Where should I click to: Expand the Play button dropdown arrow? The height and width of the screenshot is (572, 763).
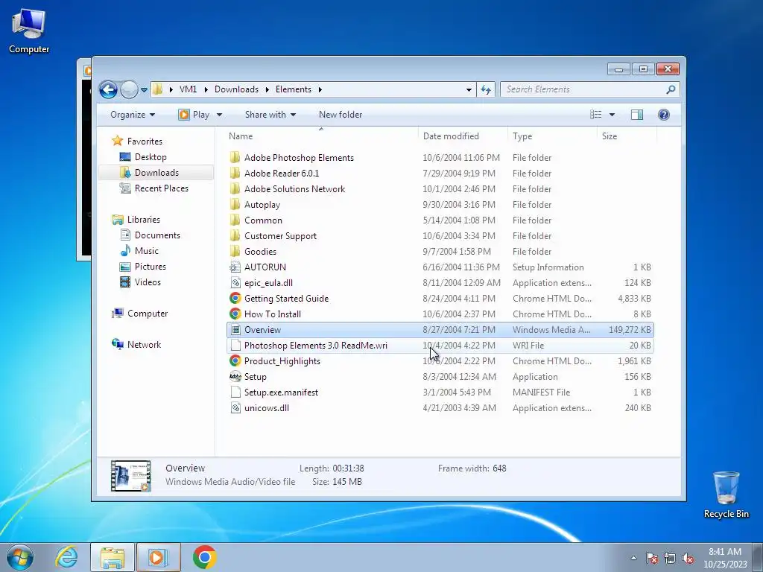tap(220, 115)
